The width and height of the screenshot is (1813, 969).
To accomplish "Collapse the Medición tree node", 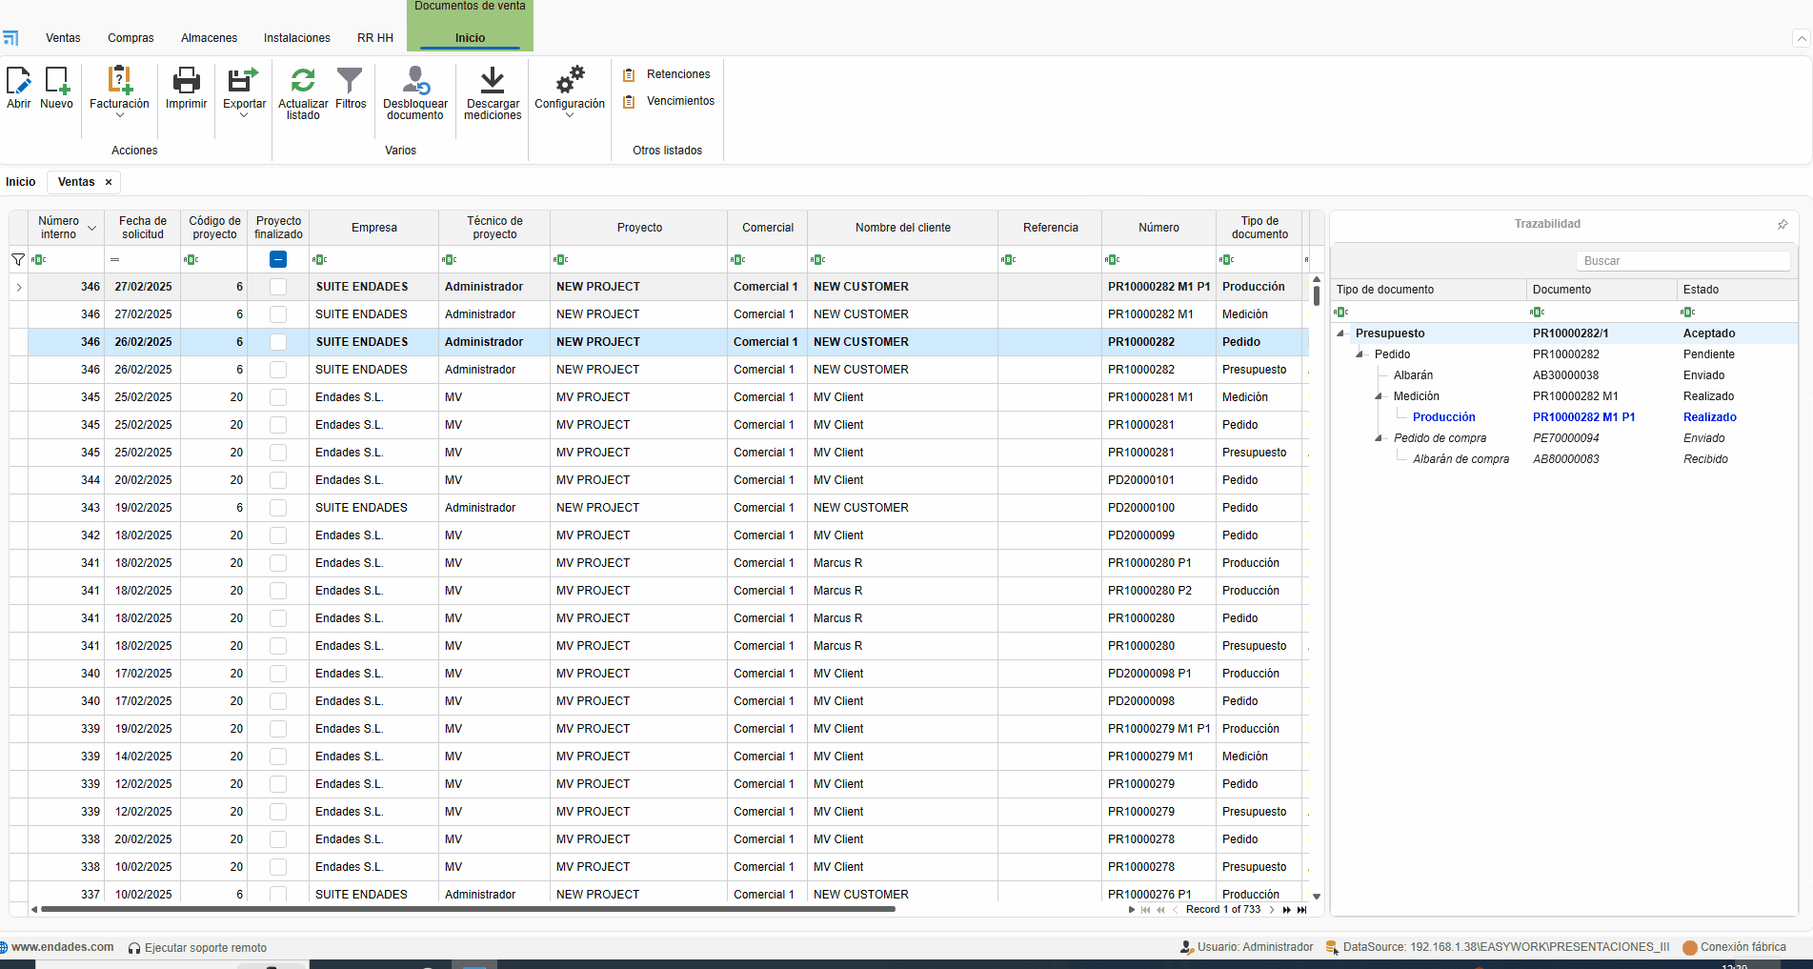I will [1379, 396].
